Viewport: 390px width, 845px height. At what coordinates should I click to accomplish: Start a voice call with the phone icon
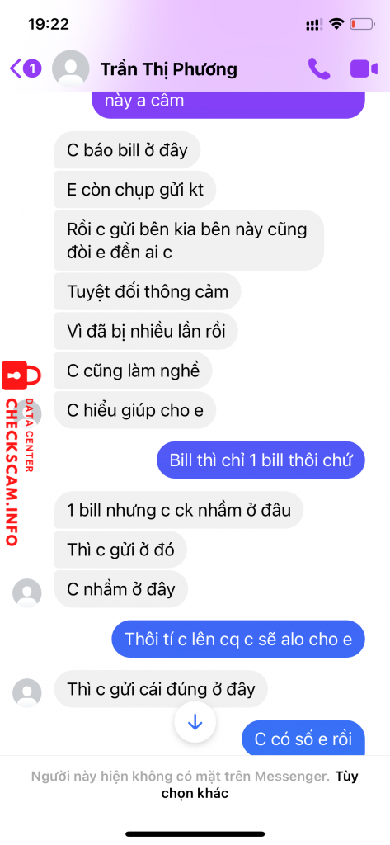coord(319,69)
